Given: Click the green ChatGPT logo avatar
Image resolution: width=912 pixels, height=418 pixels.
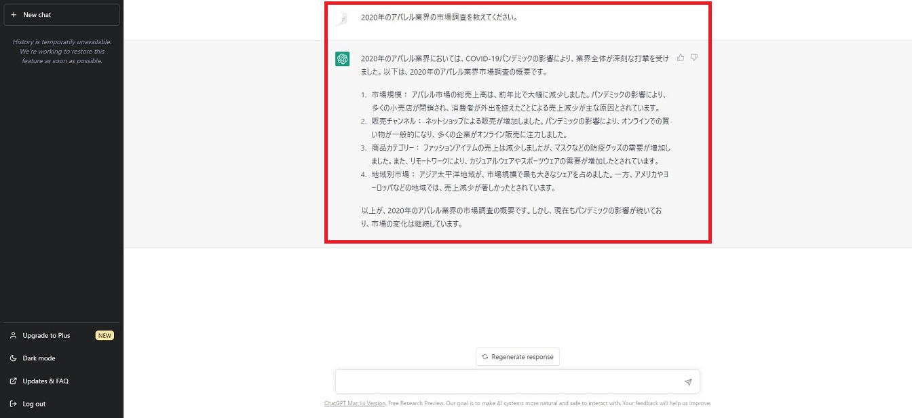Looking at the screenshot, I should (x=343, y=59).
